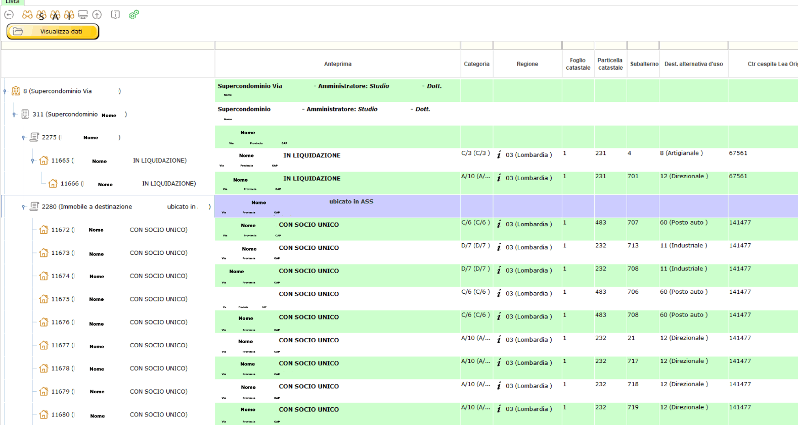Click the info icon in the subalterno 21 row
The height and width of the screenshot is (425, 798).
pos(499,340)
